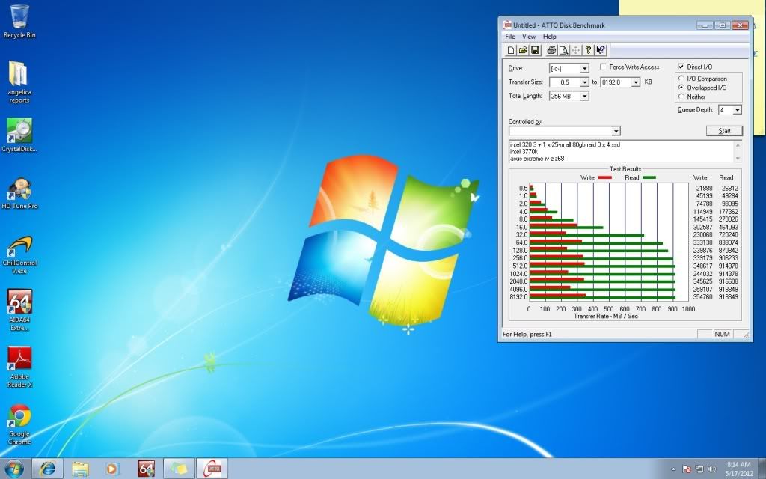The width and height of the screenshot is (766, 479).
Task: Select the Google Chrome desktop shortcut
Action: click(x=19, y=424)
